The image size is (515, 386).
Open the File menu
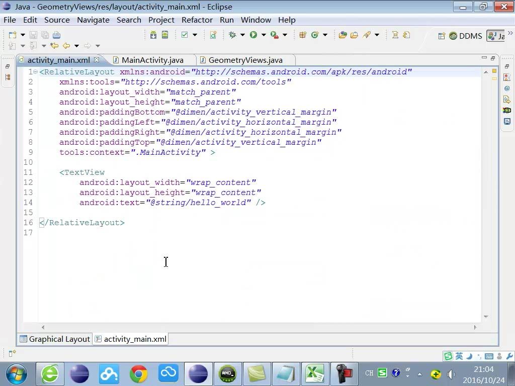click(10, 20)
